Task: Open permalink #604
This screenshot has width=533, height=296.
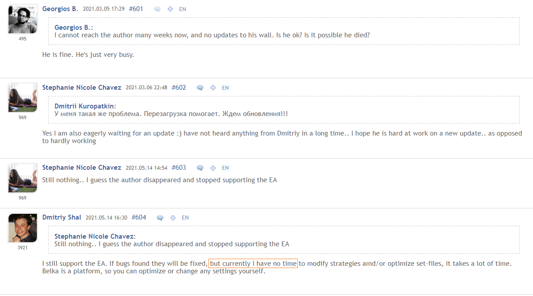Action: click(138, 217)
